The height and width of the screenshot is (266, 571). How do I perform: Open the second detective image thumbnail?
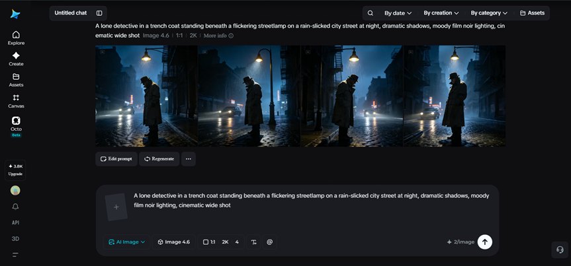pos(249,96)
